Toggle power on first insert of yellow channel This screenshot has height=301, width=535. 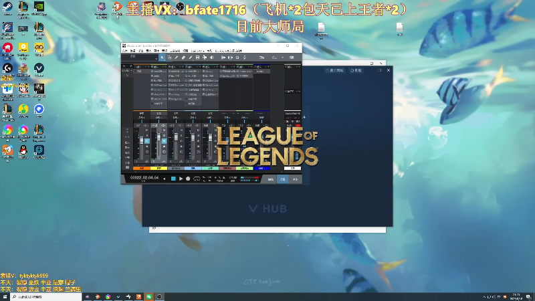tap(152, 71)
